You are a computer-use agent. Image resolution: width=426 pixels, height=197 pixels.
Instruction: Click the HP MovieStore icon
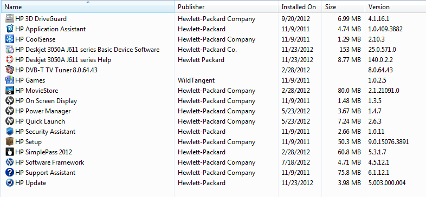pos(10,91)
